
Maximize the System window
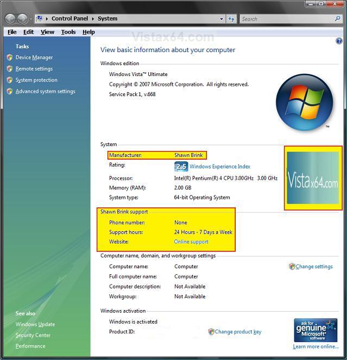[321, 4]
